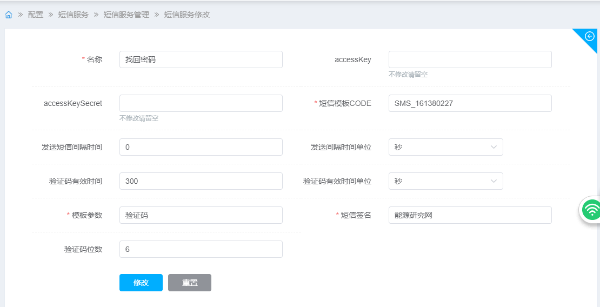Go to 短信服务 breadcrumb item
This screenshot has height=307, width=600.
click(73, 15)
